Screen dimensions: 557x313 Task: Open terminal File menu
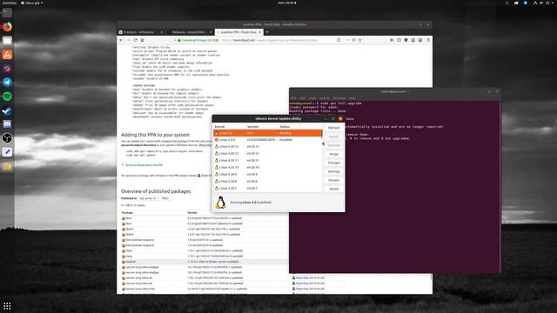[x=293, y=98]
